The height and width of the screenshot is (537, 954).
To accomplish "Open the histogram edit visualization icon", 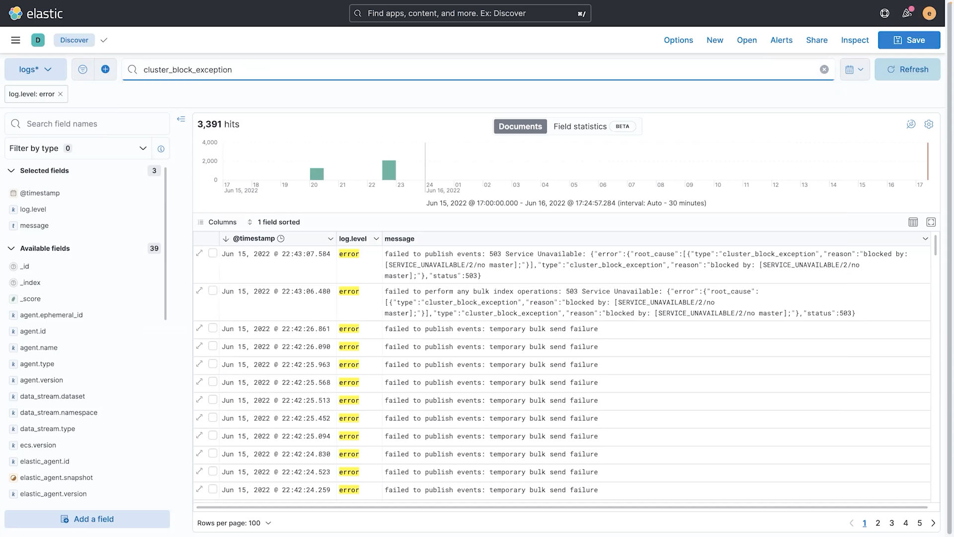I will [911, 124].
